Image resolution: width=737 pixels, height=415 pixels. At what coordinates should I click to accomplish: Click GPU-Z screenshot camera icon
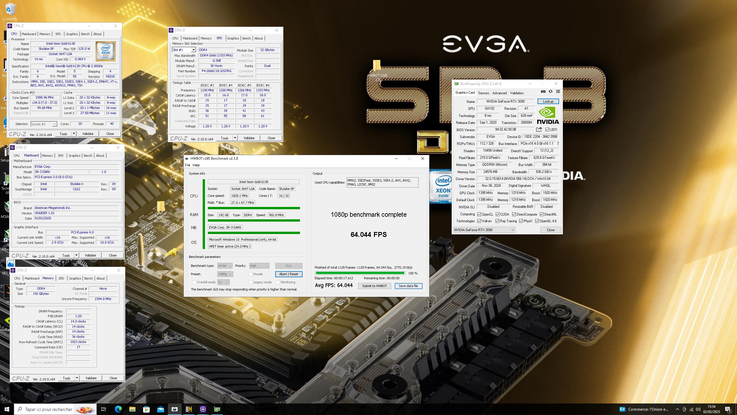point(543,92)
